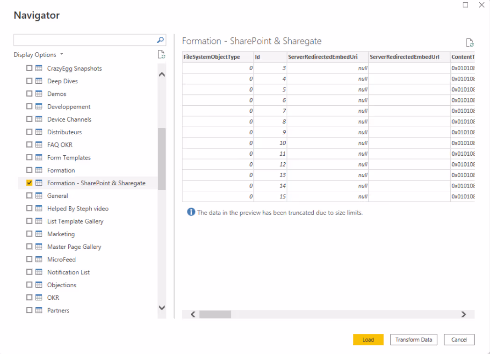This screenshot has height=354, width=490.
Task: Click the table icon beside FAQ OKR
Action: pyautogui.click(x=39, y=144)
